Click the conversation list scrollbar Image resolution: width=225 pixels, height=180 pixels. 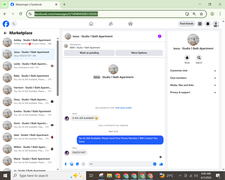(x=58, y=68)
